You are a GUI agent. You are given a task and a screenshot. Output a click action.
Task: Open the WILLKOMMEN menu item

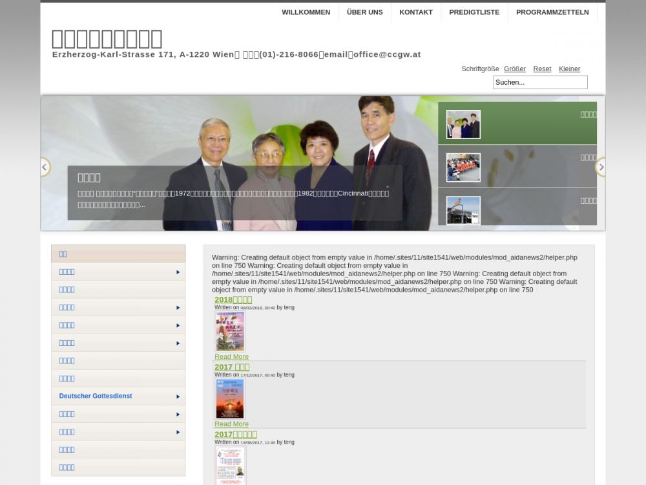[306, 12]
